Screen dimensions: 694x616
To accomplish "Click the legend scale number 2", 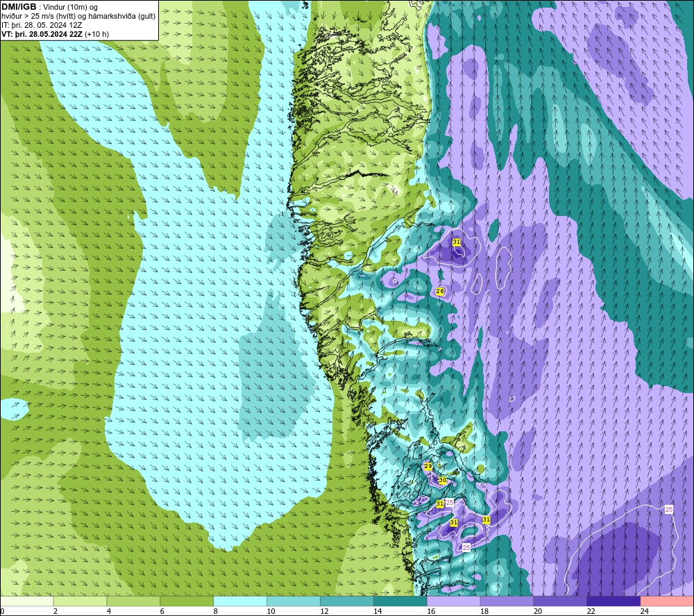I will tap(56, 611).
